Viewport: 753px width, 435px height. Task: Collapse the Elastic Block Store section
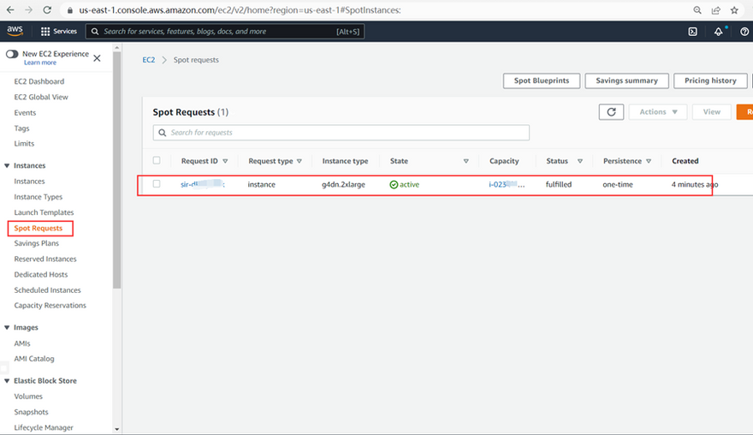click(8, 381)
